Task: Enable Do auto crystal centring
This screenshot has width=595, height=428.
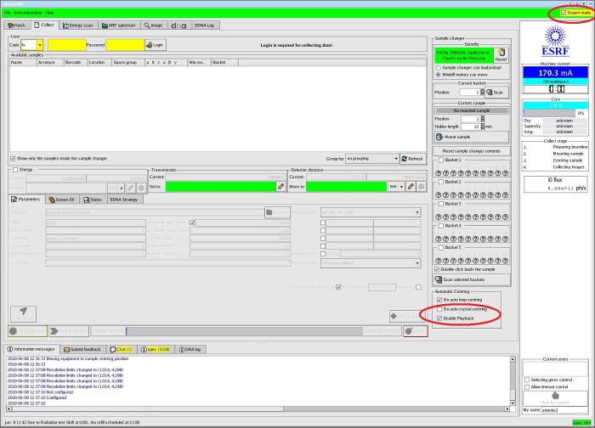Action: point(439,309)
